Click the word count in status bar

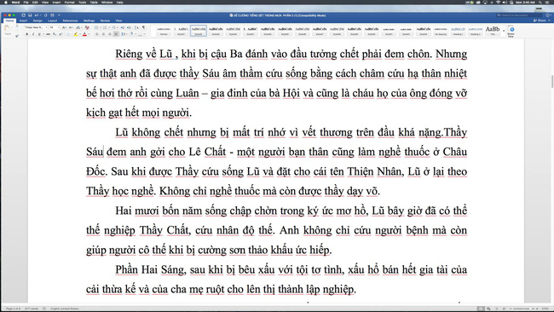(x=32, y=309)
